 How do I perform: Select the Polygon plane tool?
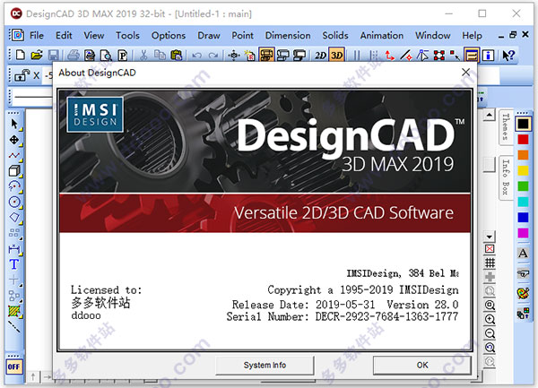[x=14, y=218]
